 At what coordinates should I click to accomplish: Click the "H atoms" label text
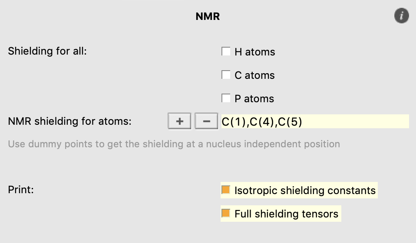254,52
